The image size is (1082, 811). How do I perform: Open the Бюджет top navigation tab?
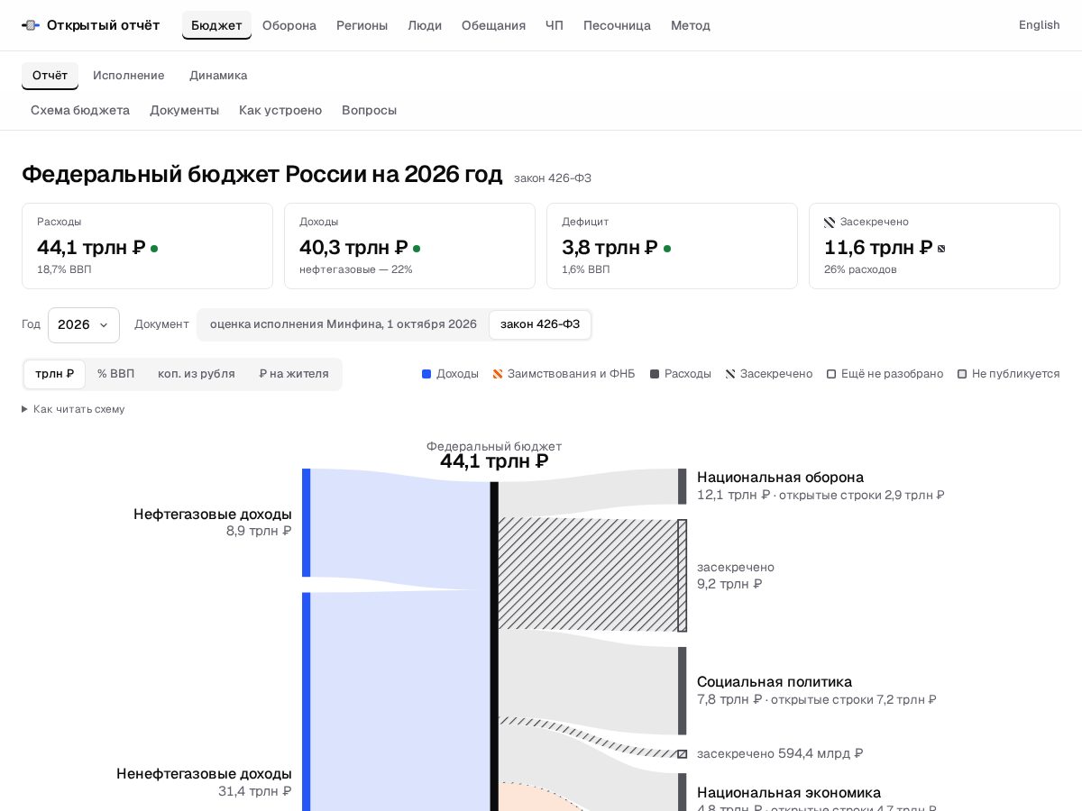tap(216, 25)
